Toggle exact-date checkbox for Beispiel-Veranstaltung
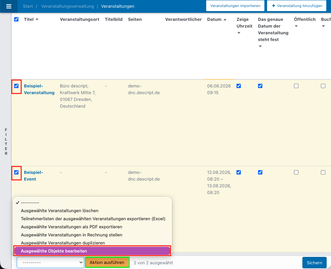Screen dimensions: 331x269 [260, 86]
